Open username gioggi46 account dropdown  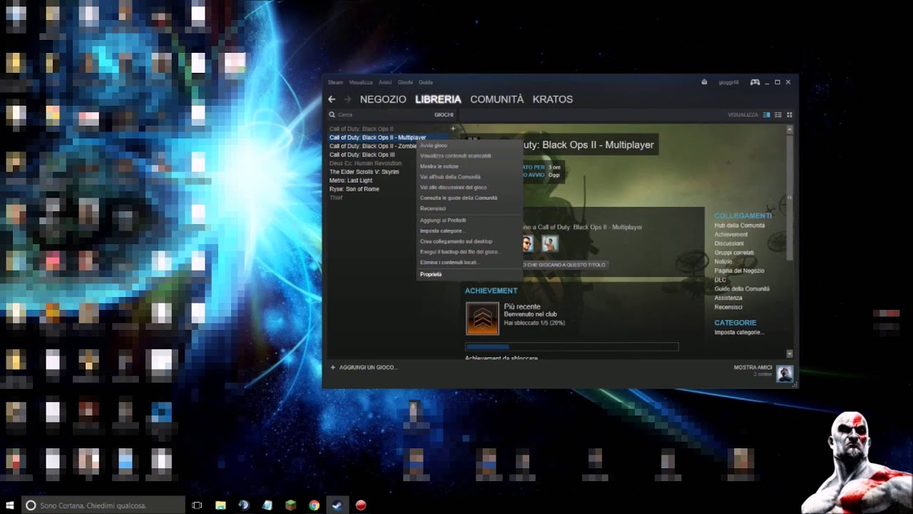[x=728, y=82]
